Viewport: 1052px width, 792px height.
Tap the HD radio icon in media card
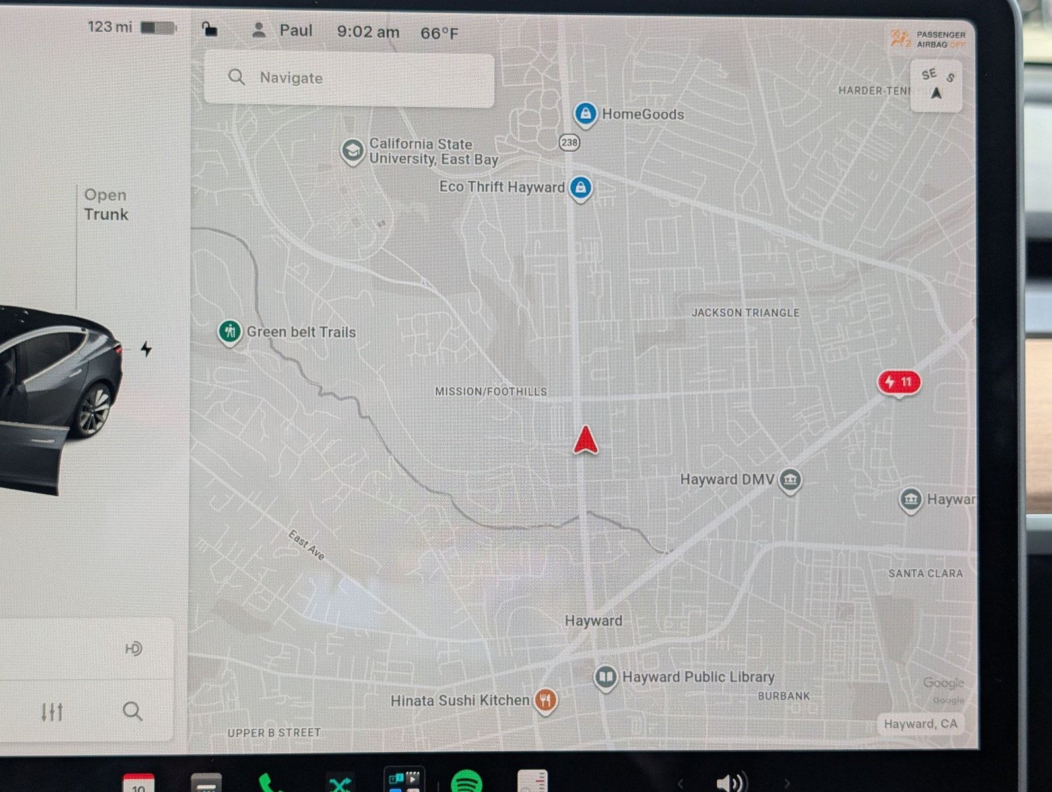[133, 649]
